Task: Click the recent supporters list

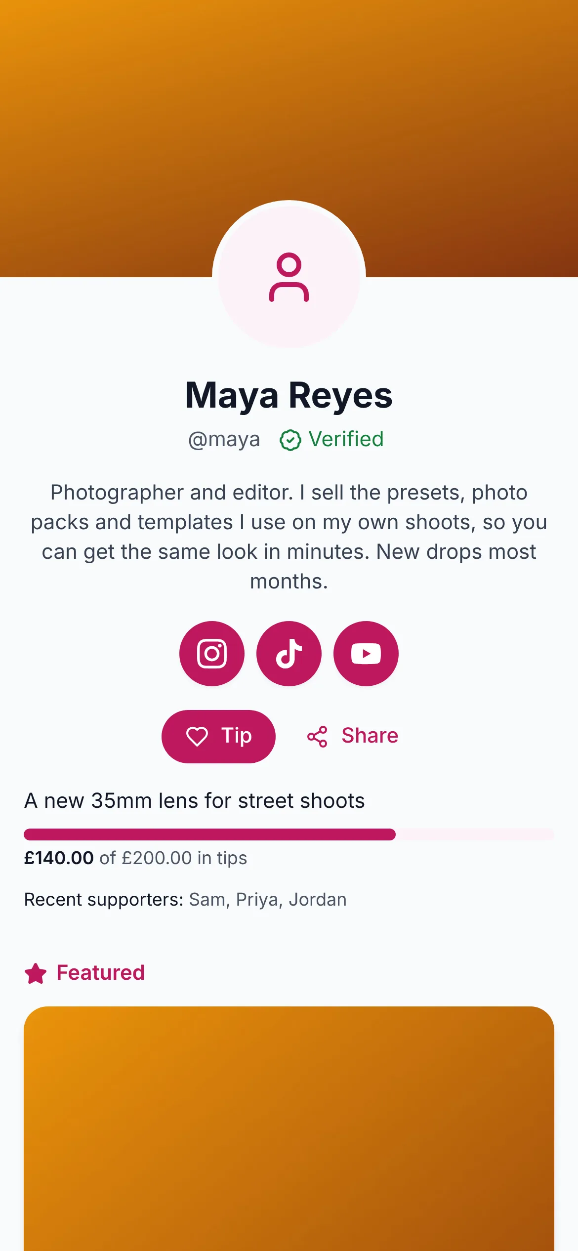Action: click(185, 900)
